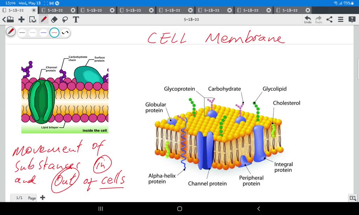Open the Help panel
This screenshot has height=215, width=359.
(x=352, y=19)
